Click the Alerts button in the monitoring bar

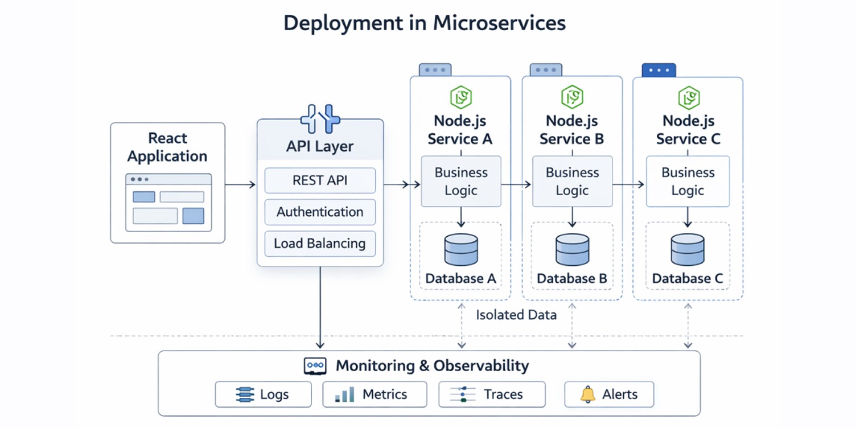(608, 394)
